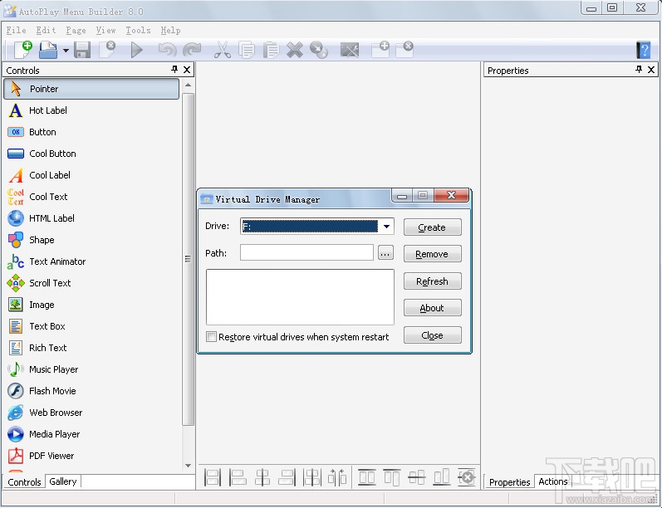Click the About button

pos(432,308)
